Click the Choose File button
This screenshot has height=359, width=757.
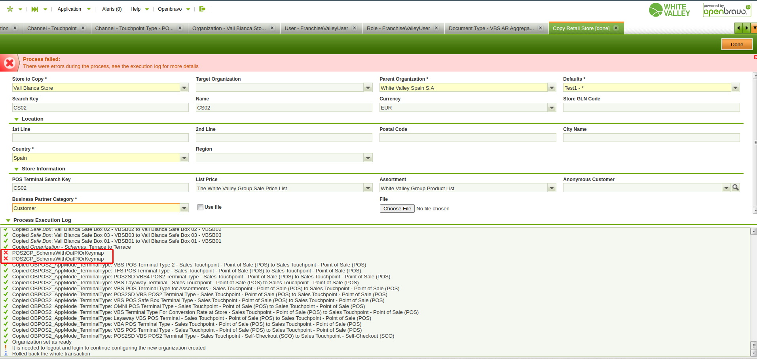click(397, 208)
